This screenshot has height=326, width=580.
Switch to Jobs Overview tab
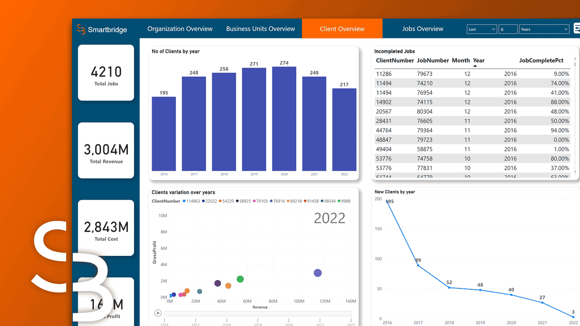coord(423,29)
